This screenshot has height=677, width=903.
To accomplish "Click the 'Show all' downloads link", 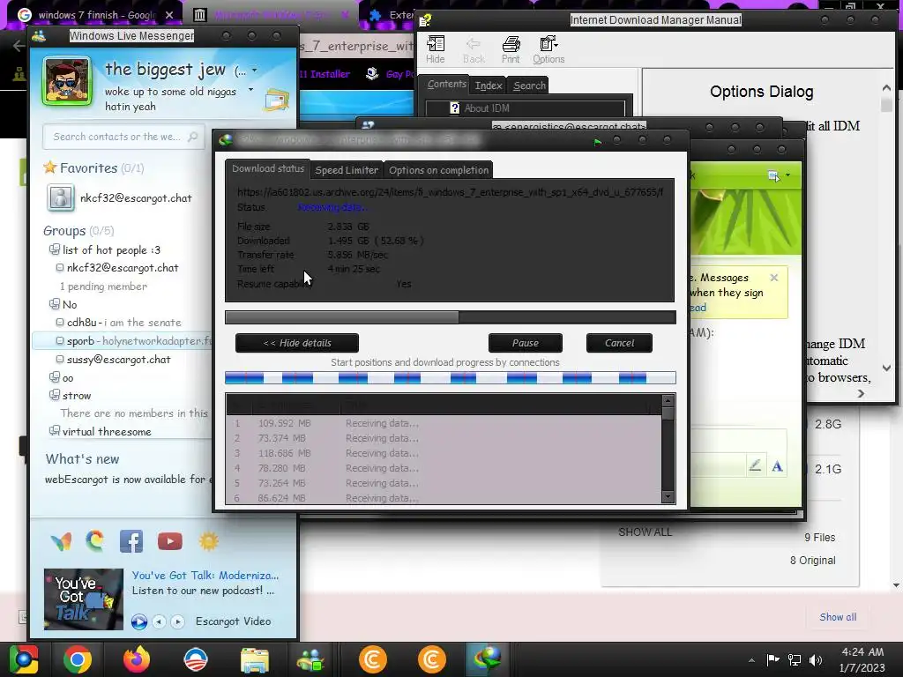I will click(x=838, y=616).
